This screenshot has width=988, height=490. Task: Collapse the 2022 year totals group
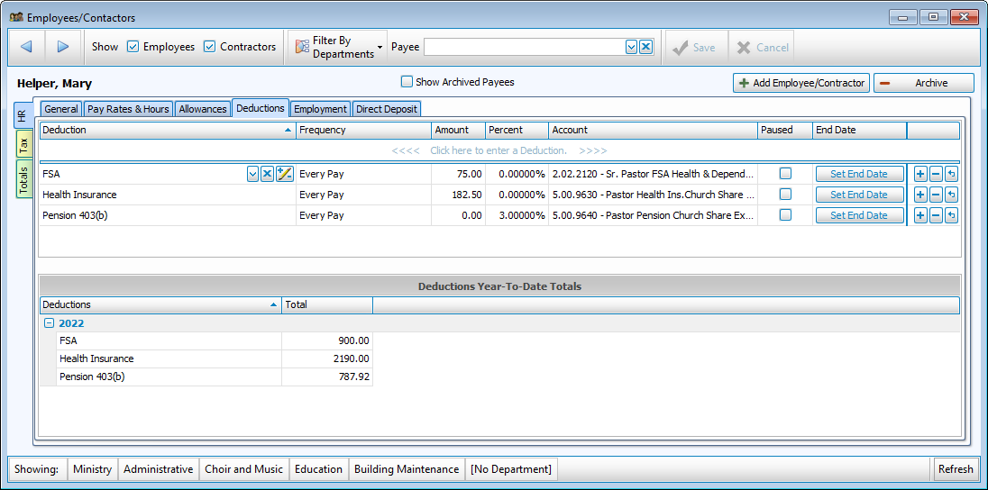tap(49, 323)
